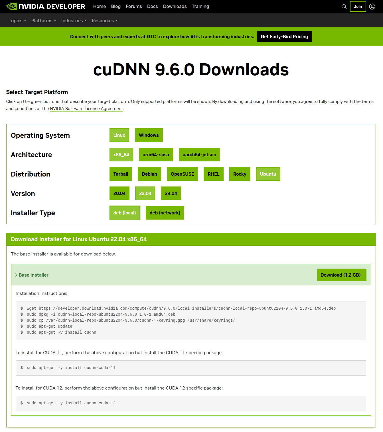Open the user account icon
This screenshot has width=383, height=432.
(x=372, y=7)
